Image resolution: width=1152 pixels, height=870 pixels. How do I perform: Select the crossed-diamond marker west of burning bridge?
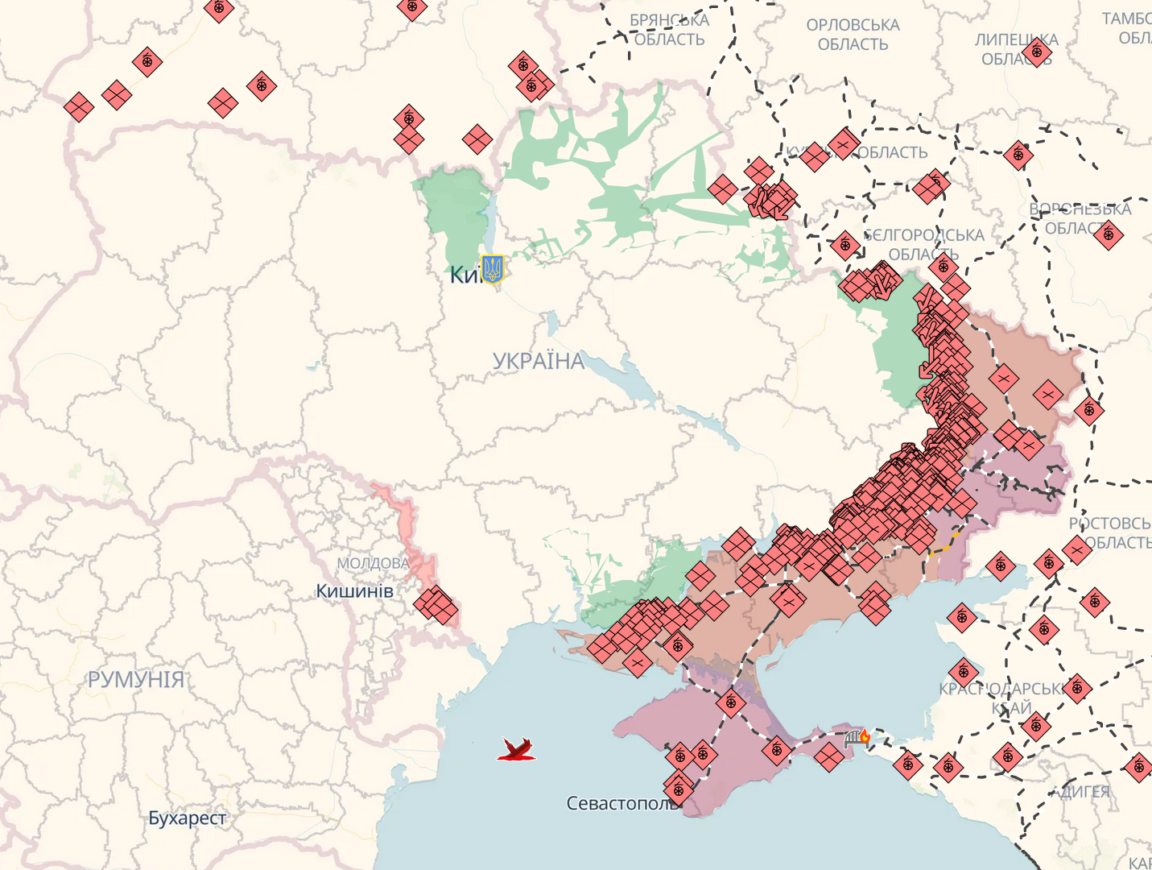[828, 757]
